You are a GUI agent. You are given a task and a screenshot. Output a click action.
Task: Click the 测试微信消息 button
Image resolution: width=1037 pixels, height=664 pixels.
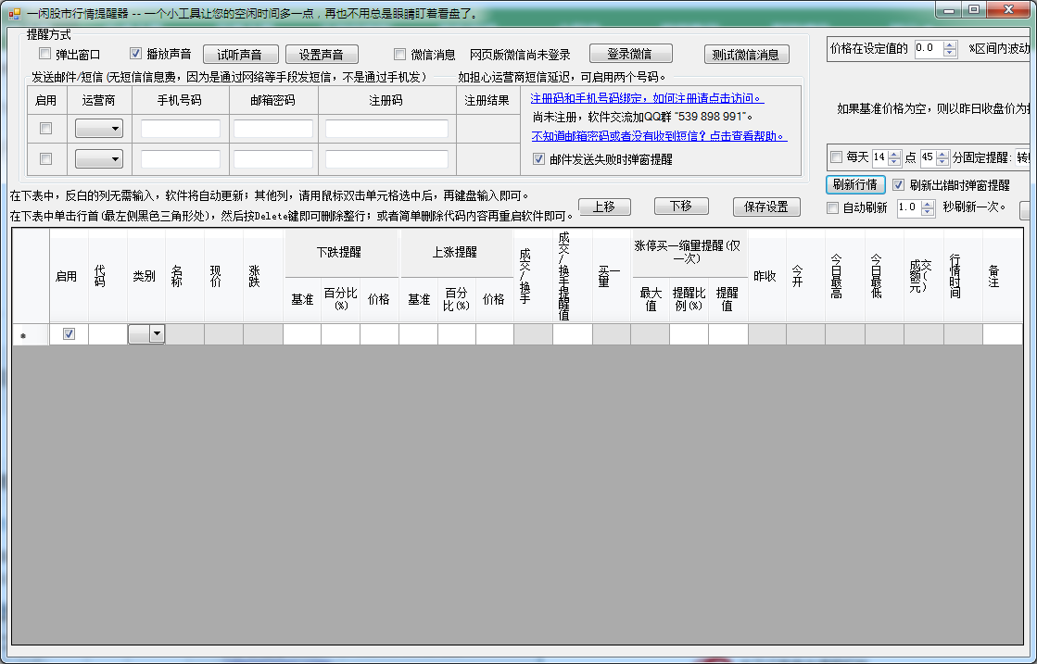[747, 55]
